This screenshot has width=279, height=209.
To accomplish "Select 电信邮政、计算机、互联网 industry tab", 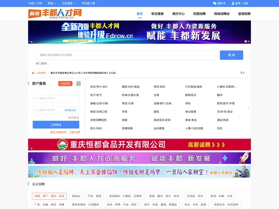I will pos(125,196).
